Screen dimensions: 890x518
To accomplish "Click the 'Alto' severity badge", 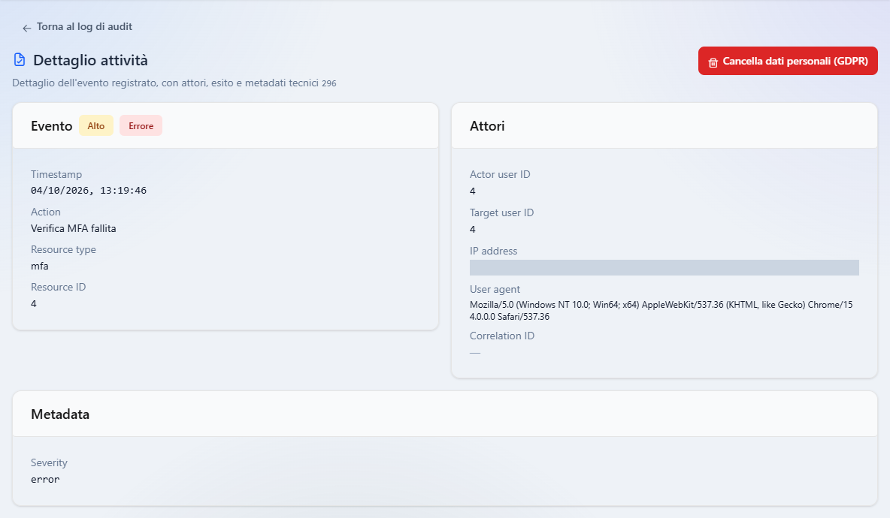I will 96,126.
